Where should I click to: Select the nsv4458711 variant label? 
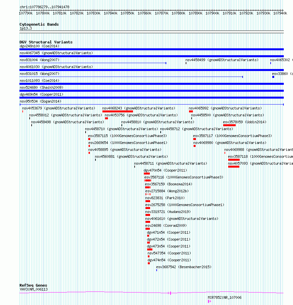[171, 163]
